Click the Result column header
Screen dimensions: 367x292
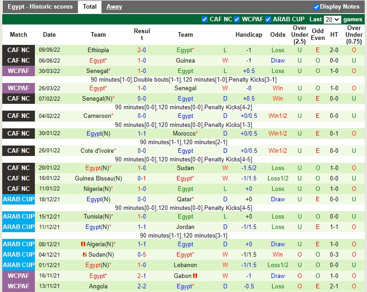tap(142, 34)
